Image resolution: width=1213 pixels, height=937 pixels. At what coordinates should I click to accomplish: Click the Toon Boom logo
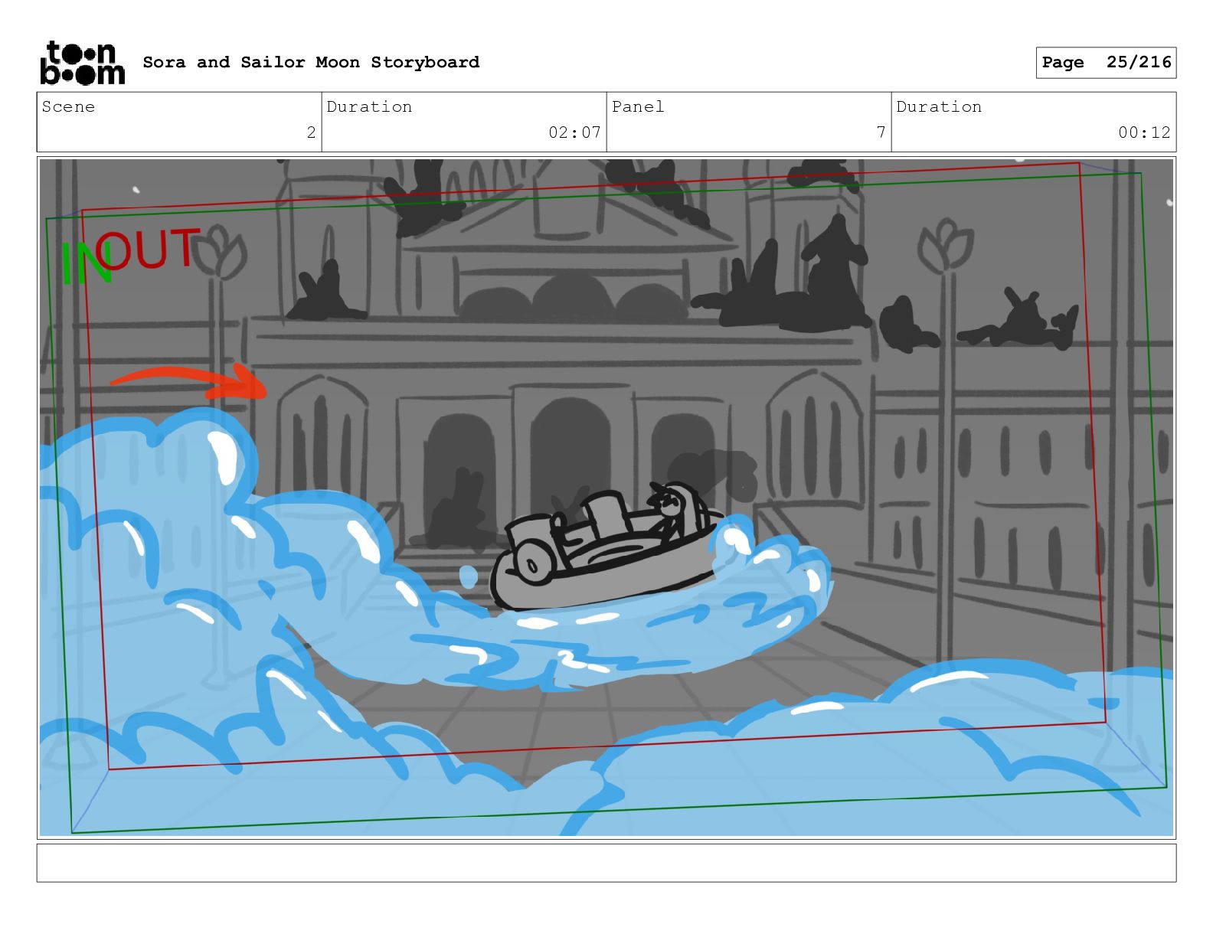pyautogui.click(x=82, y=62)
